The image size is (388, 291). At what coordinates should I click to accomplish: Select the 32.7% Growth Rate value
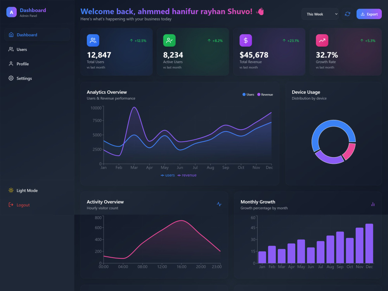pos(327,55)
